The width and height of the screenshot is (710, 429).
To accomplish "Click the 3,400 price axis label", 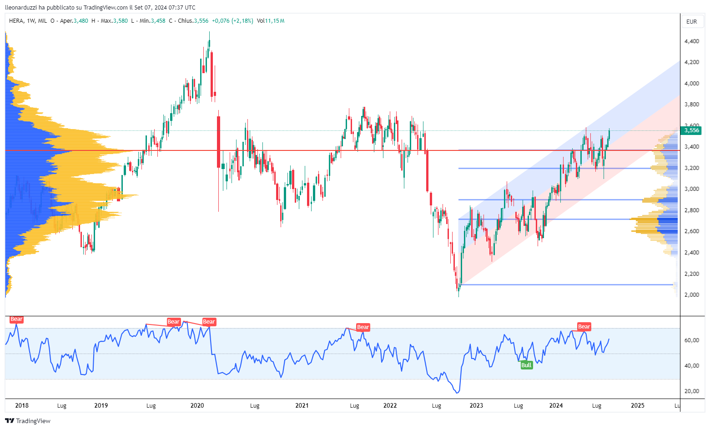I will pyautogui.click(x=692, y=147).
